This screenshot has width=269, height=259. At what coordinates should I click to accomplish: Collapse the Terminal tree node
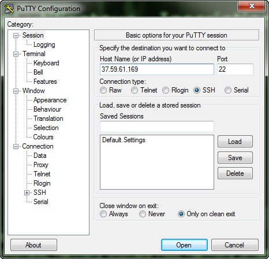[x=16, y=54]
